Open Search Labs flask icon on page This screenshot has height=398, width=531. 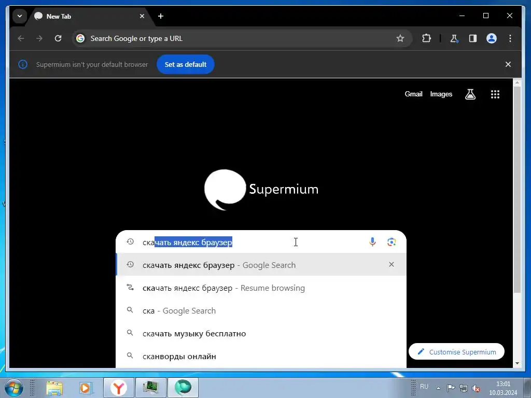(x=470, y=94)
